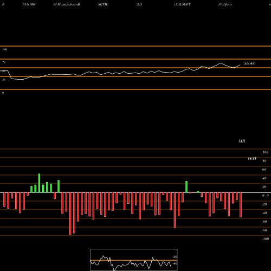Select the CALSOFT ticker text in the title

coord(183,4)
